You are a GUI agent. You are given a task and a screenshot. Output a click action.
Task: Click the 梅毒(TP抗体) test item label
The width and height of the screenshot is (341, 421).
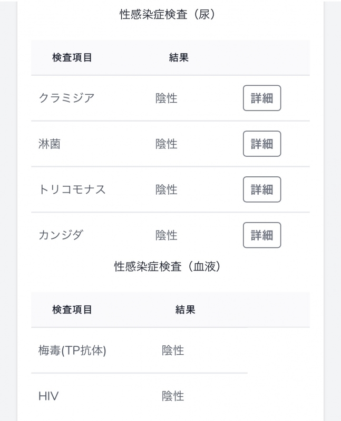(74, 350)
